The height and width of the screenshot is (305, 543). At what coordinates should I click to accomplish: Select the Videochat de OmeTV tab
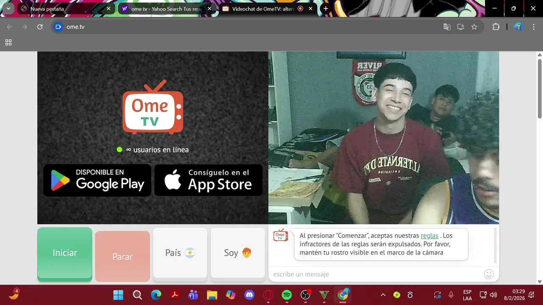point(268,8)
